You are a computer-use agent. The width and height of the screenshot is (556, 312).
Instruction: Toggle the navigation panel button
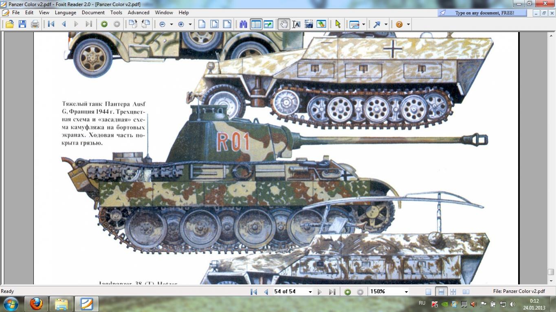[256, 24]
